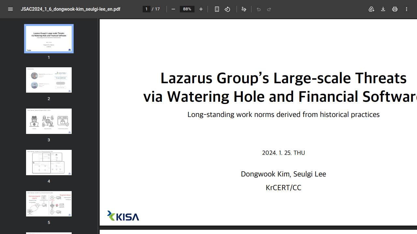Open the more actions three-dot menu

407,9
